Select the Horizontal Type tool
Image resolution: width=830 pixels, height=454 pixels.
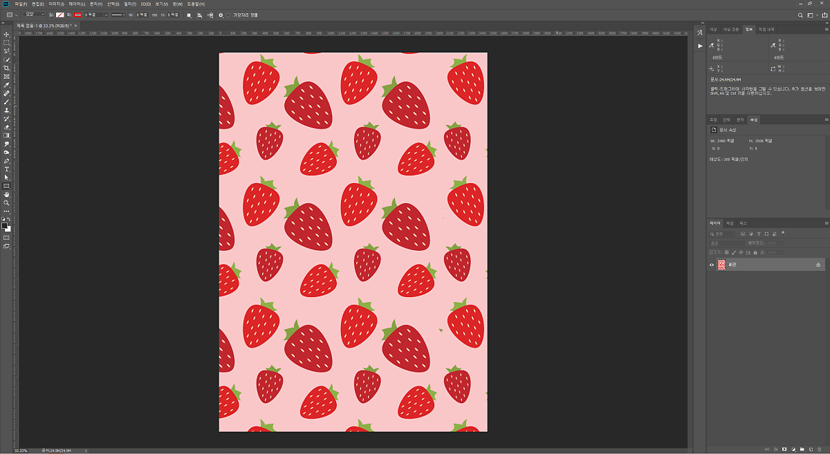7,169
